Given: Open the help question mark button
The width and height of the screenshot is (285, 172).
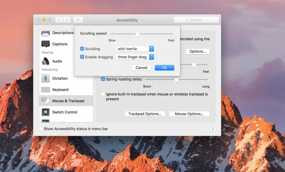Looking at the screenshot, I should click(x=212, y=129).
